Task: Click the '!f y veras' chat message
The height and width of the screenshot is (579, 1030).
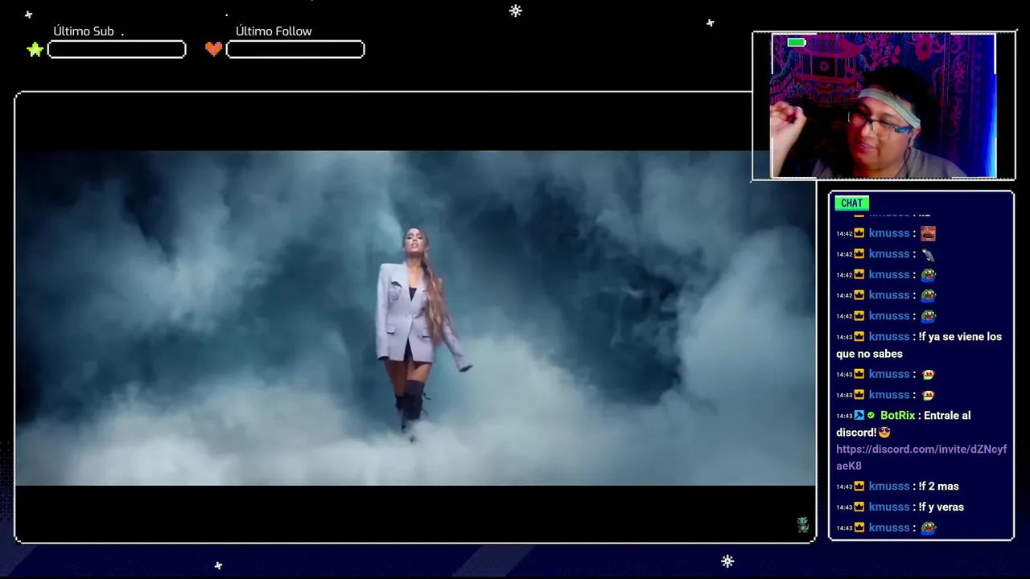Action: tap(941, 507)
